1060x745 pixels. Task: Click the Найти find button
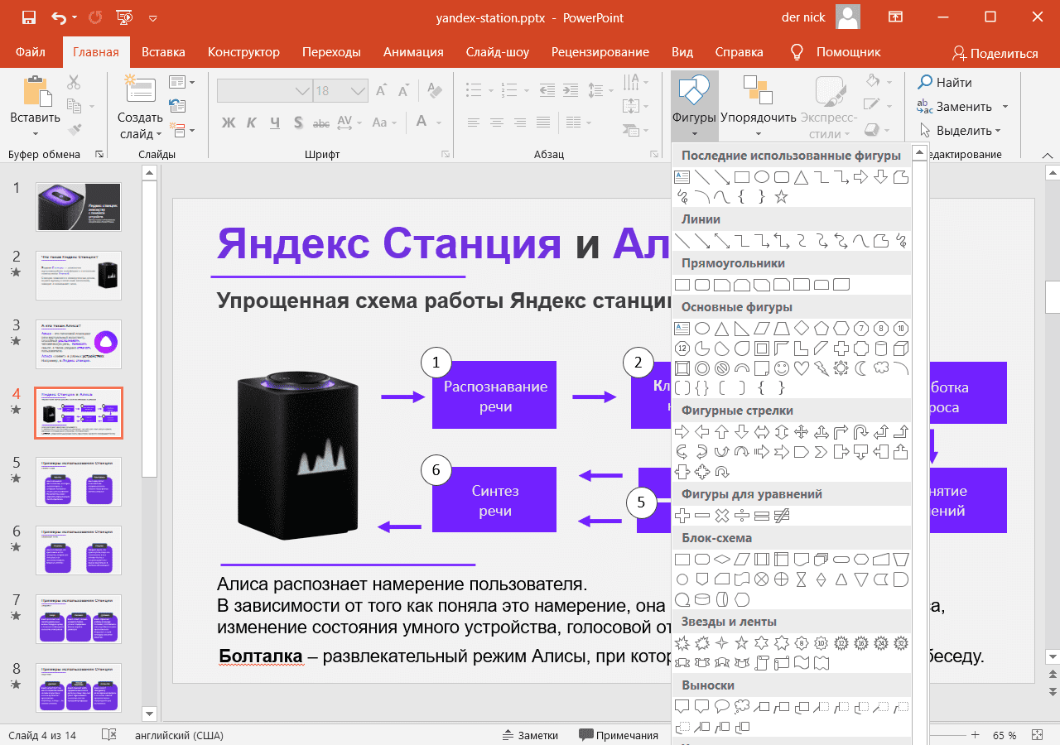pyautogui.click(x=945, y=82)
